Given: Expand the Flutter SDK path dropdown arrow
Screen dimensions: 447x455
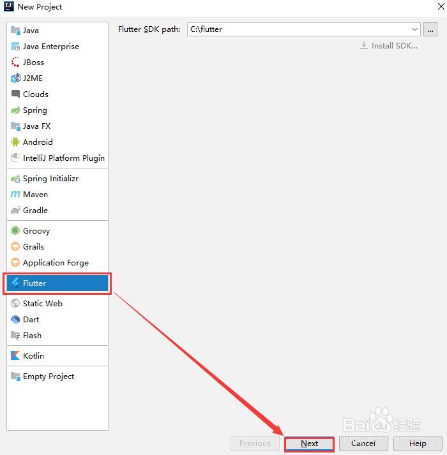Looking at the screenshot, I should pos(414,29).
